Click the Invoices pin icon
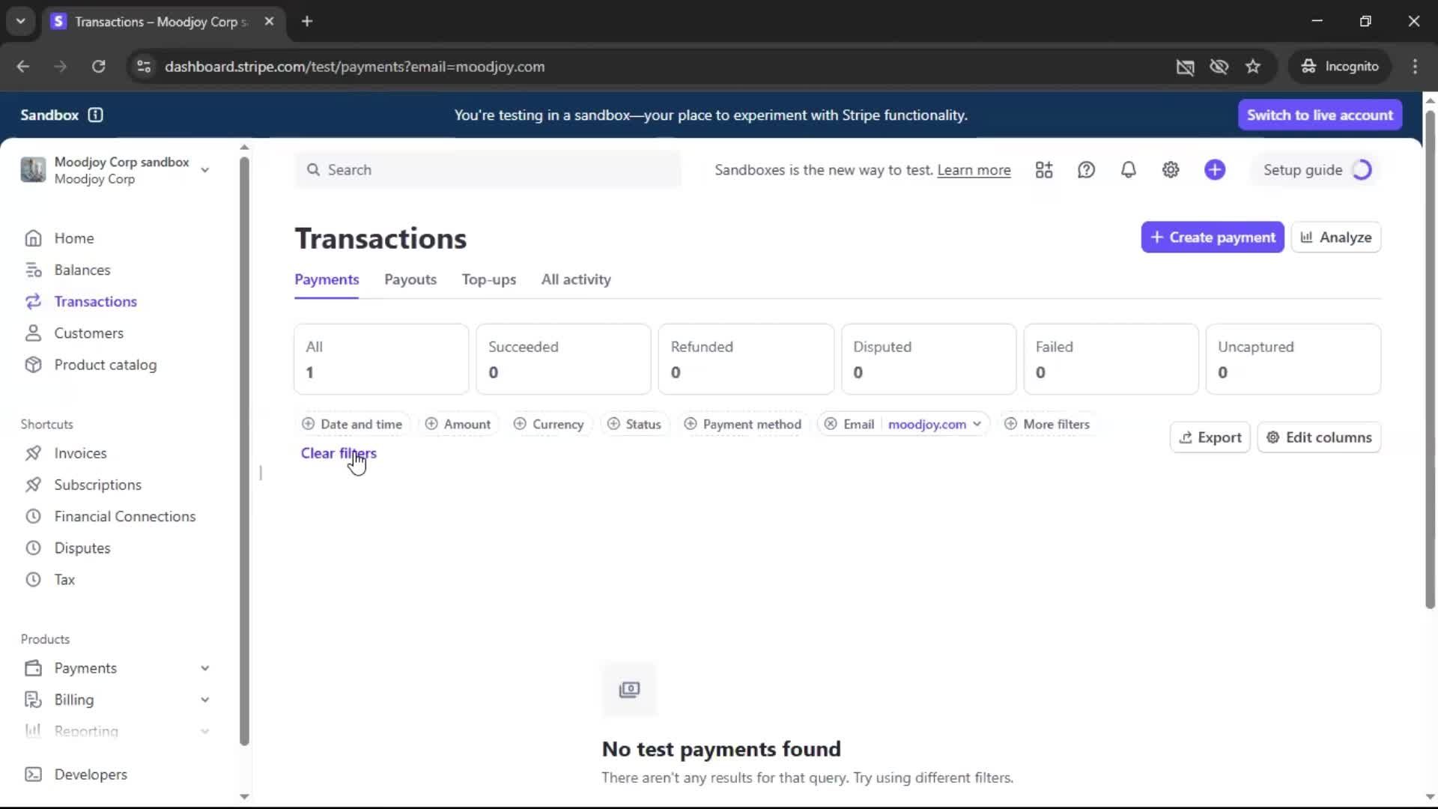The width and height of the screenshot is (1438, 809). point(33,453)
